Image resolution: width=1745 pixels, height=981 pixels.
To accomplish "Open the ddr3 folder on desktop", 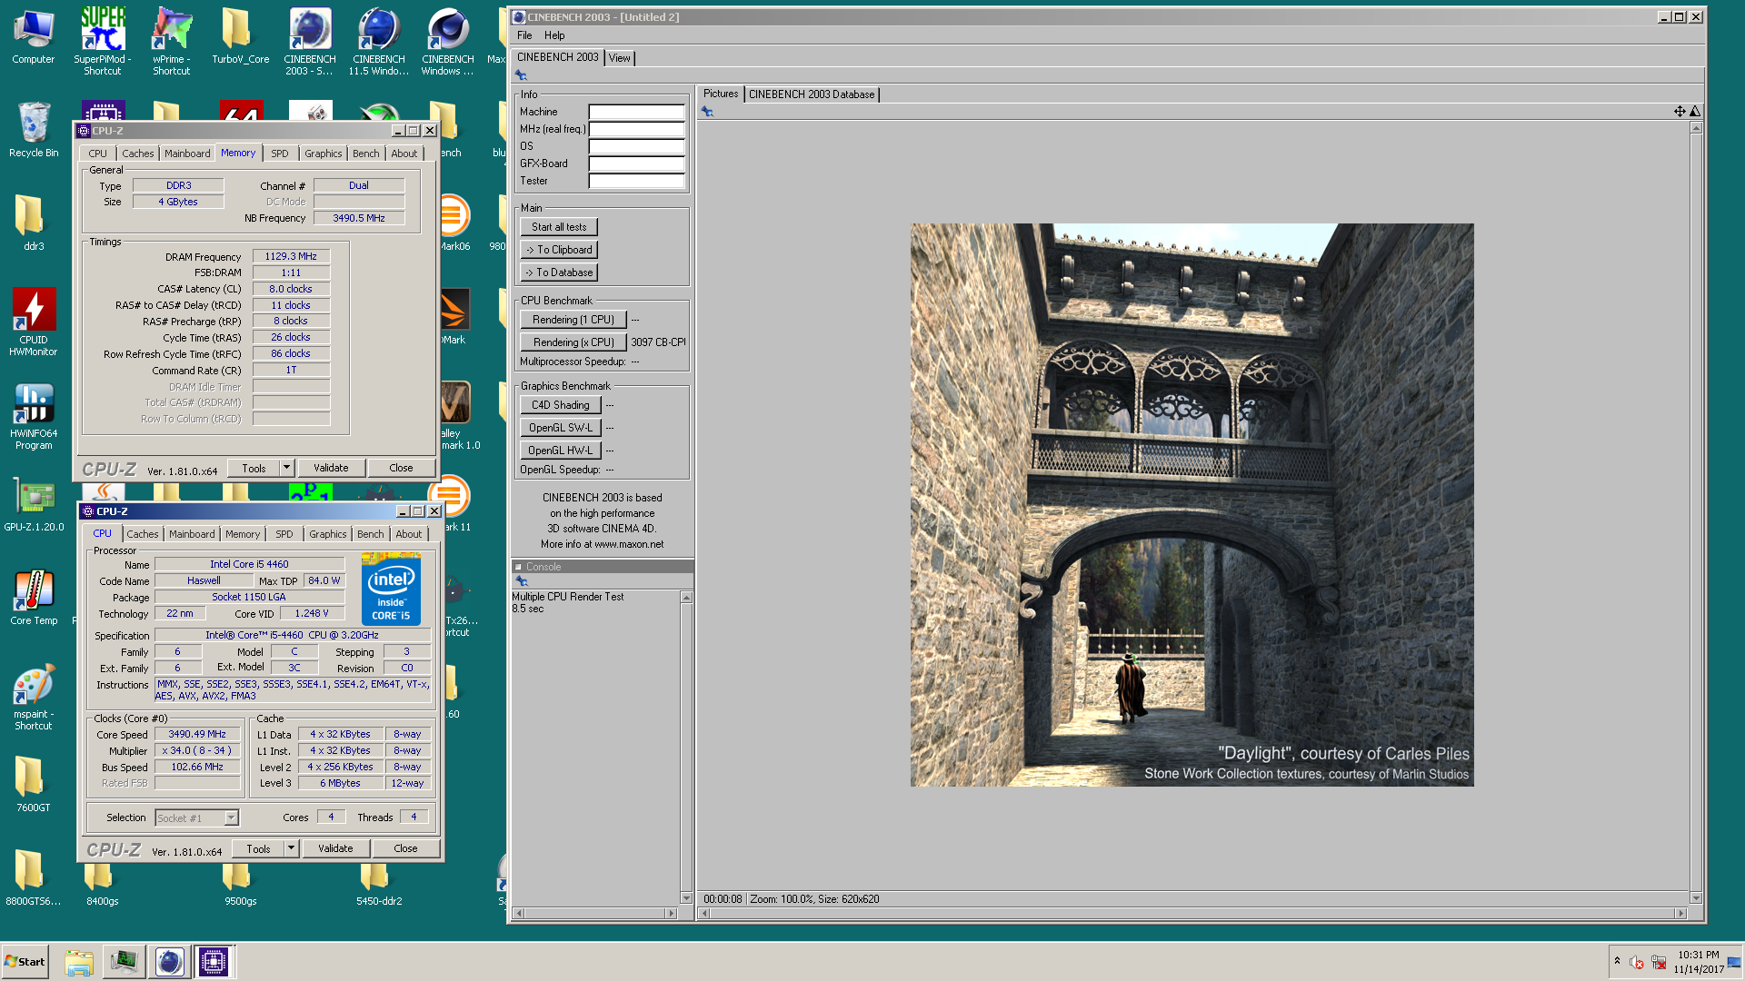I will click(x=34, y=223).
